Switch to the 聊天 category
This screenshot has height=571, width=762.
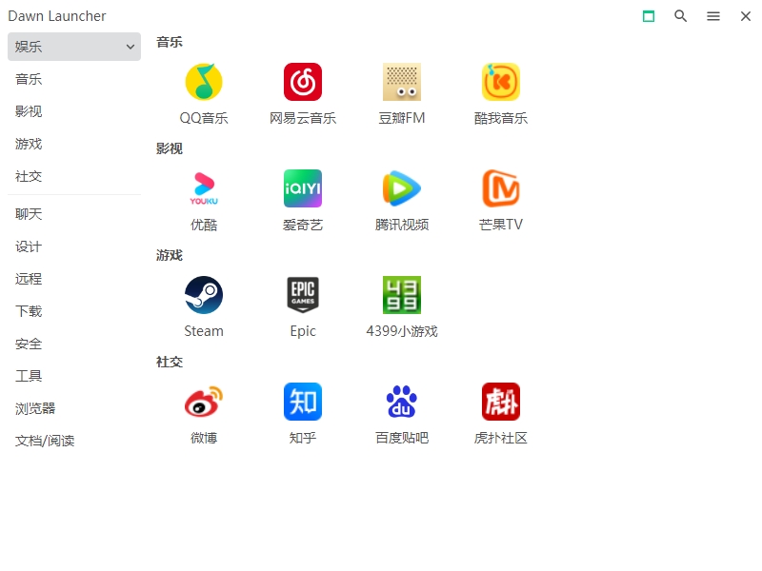[29, 214]
